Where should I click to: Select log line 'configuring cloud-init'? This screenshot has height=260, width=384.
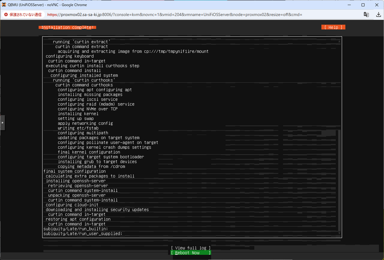tap(72, 205)
